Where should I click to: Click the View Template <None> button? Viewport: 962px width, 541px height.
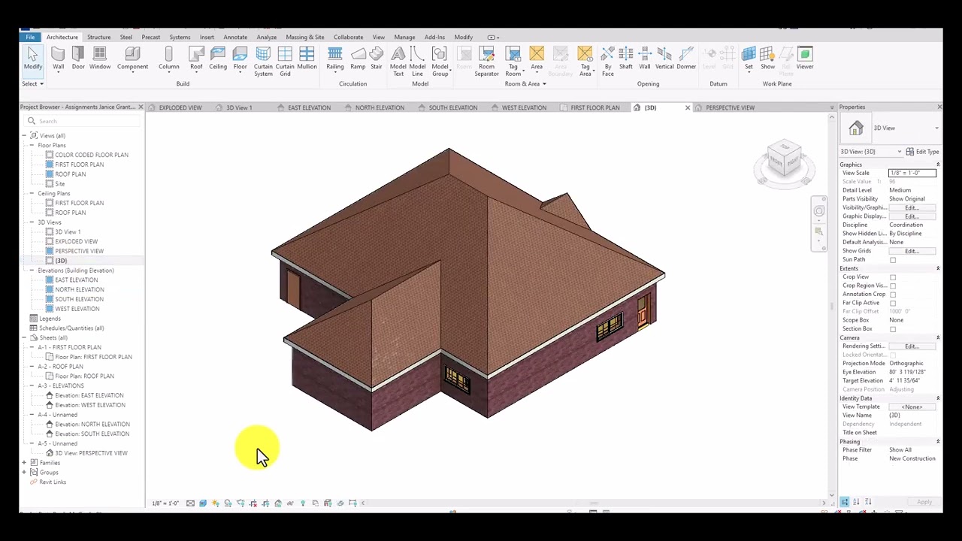coord(912,407)
